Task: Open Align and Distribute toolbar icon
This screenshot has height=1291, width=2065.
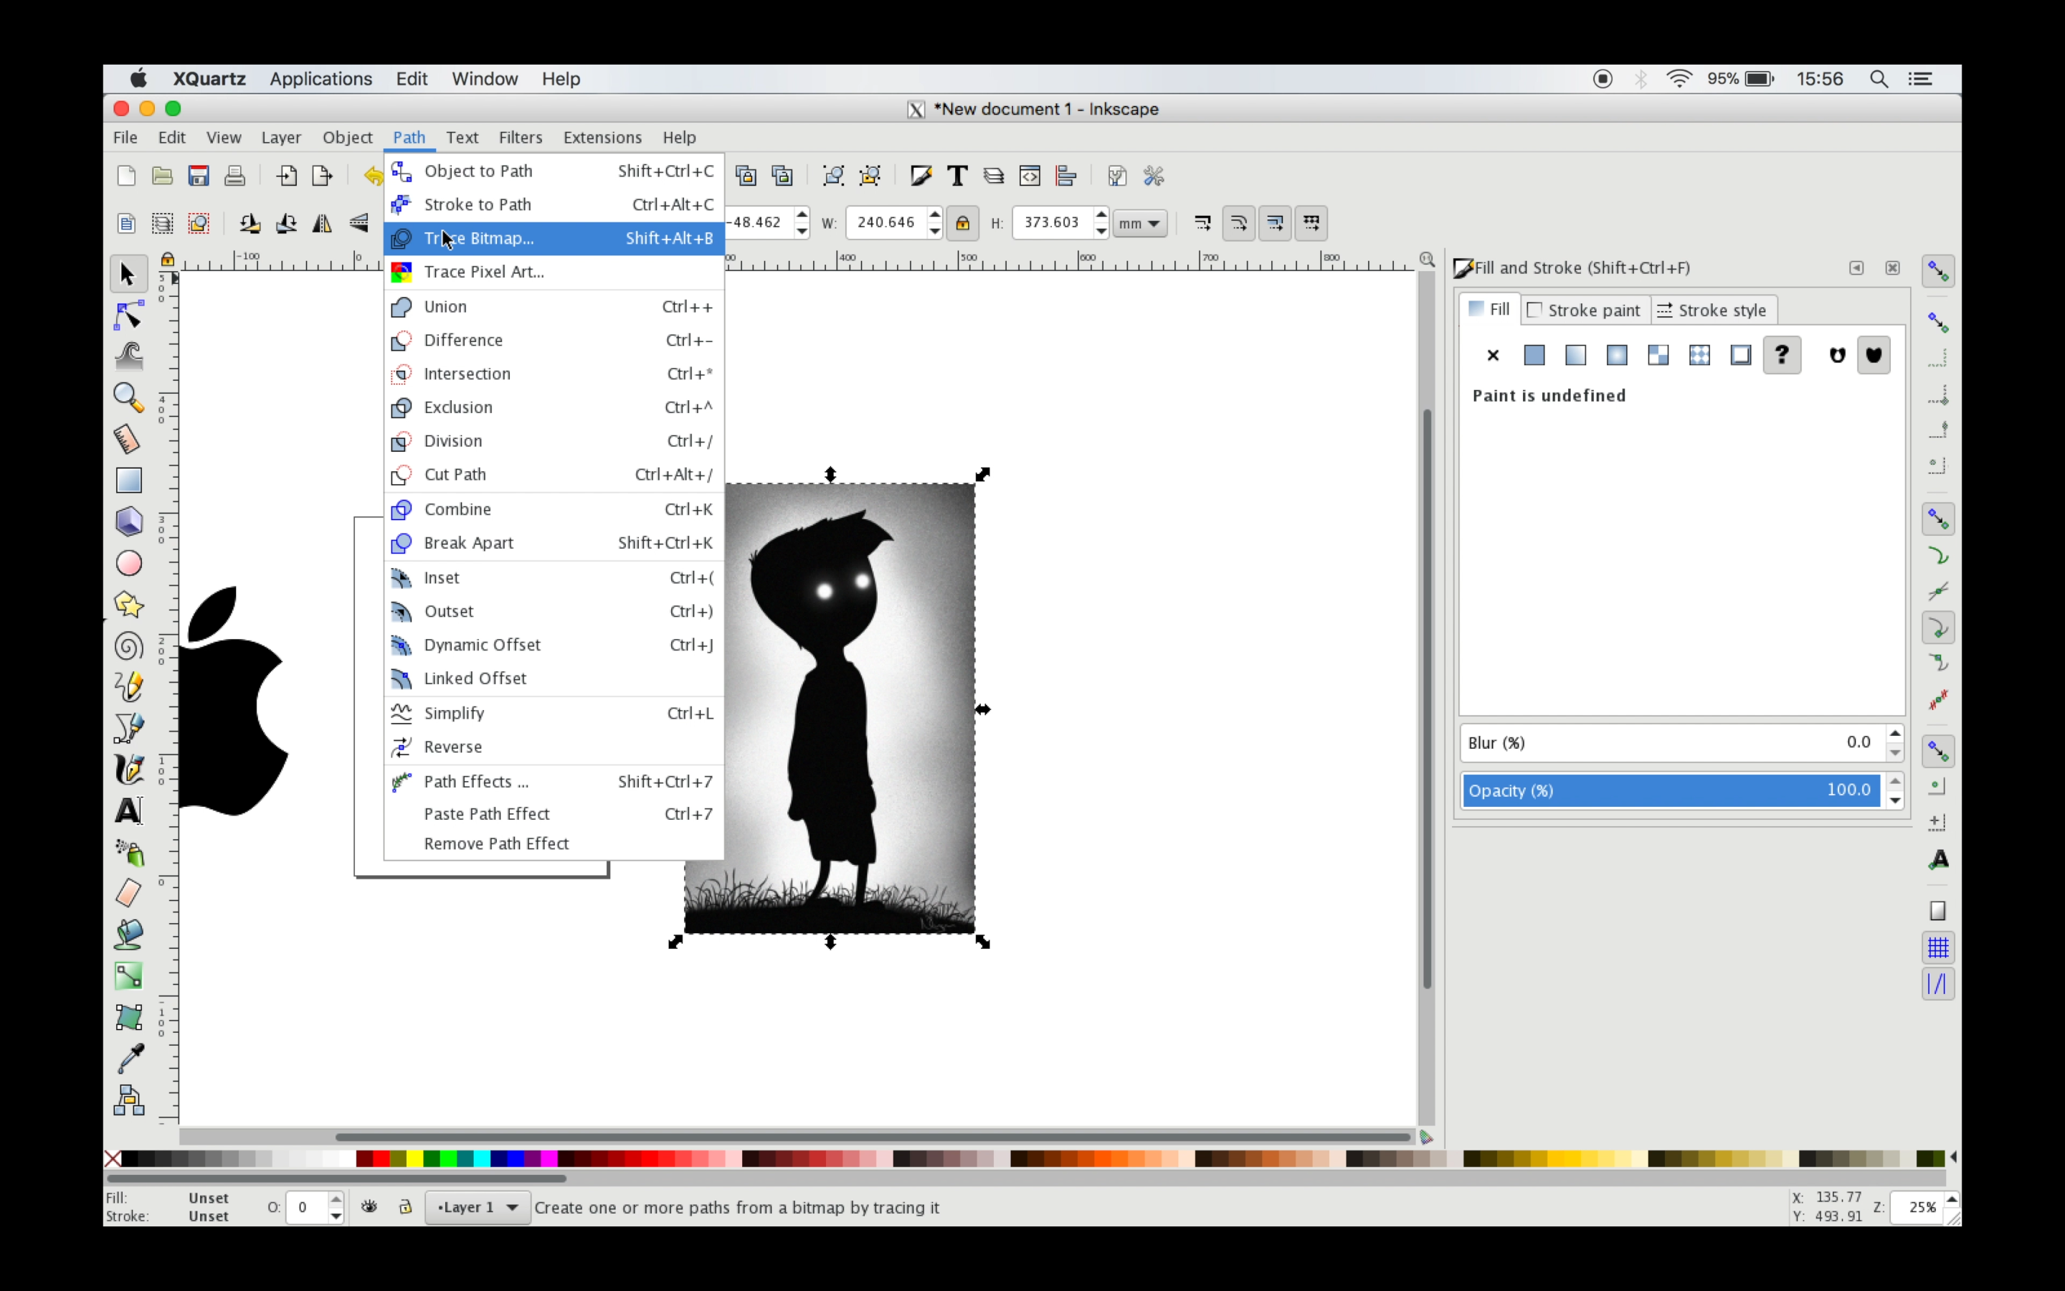Action: tap(1065, 176)
